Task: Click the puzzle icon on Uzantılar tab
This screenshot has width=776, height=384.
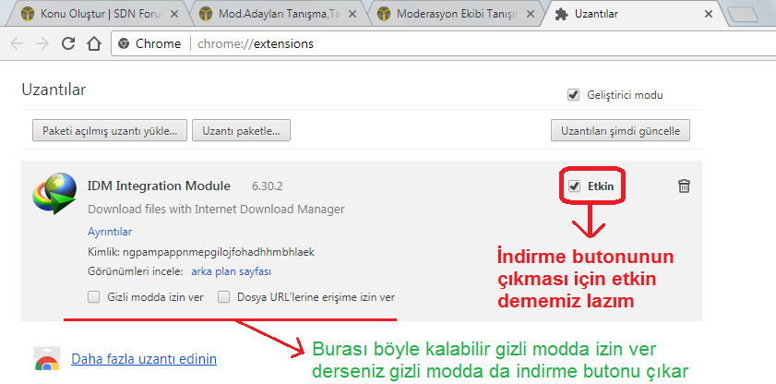Action: click(561, 15)
